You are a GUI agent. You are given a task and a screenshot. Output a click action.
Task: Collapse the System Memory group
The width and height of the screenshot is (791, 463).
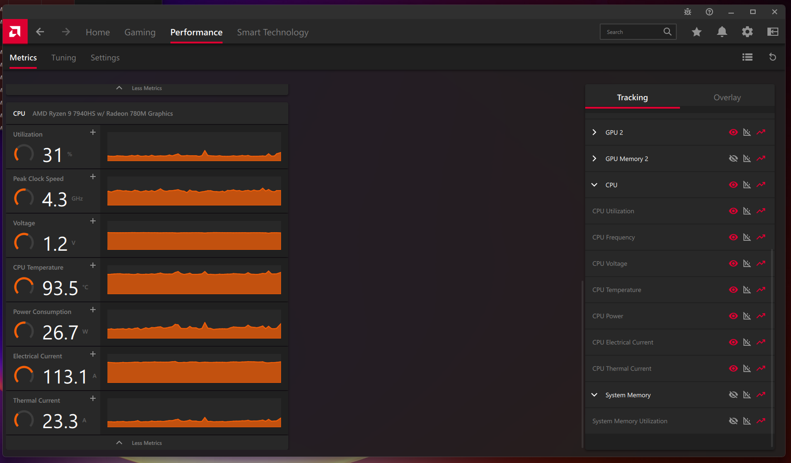click(594, 395)
